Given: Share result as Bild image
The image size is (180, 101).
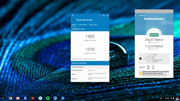Looking at the screenshot, I should [148, 67].
